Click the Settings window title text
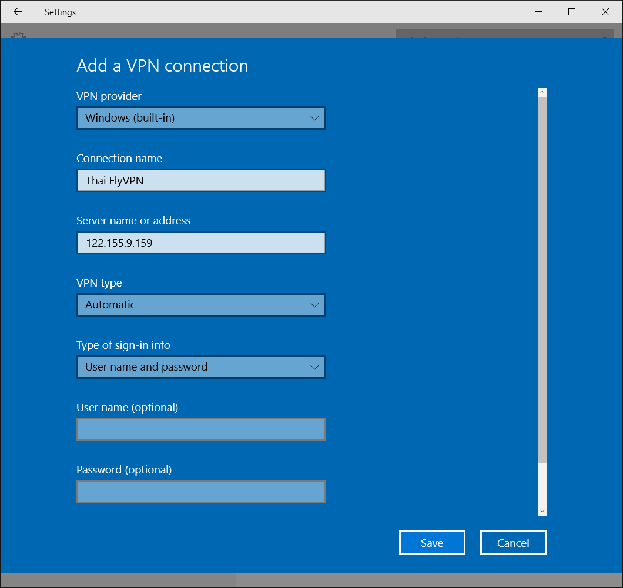The height and width of the screenshot is (588, 623). (60, 12)
